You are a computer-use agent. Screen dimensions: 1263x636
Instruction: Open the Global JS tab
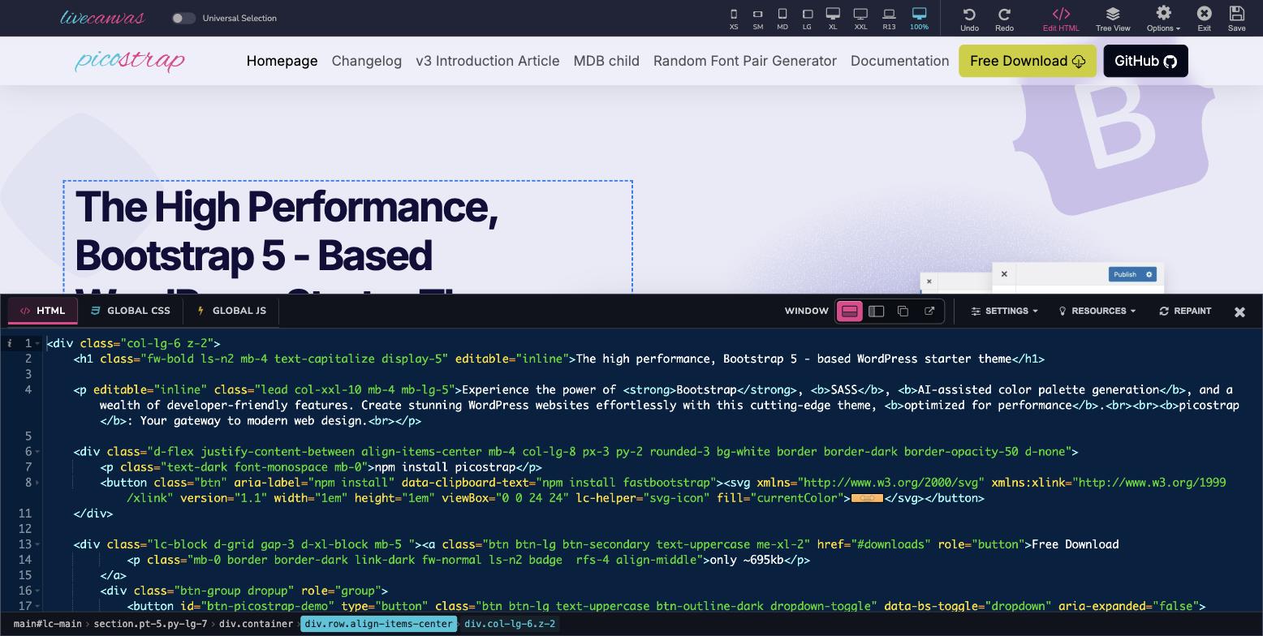pos(231,311)
